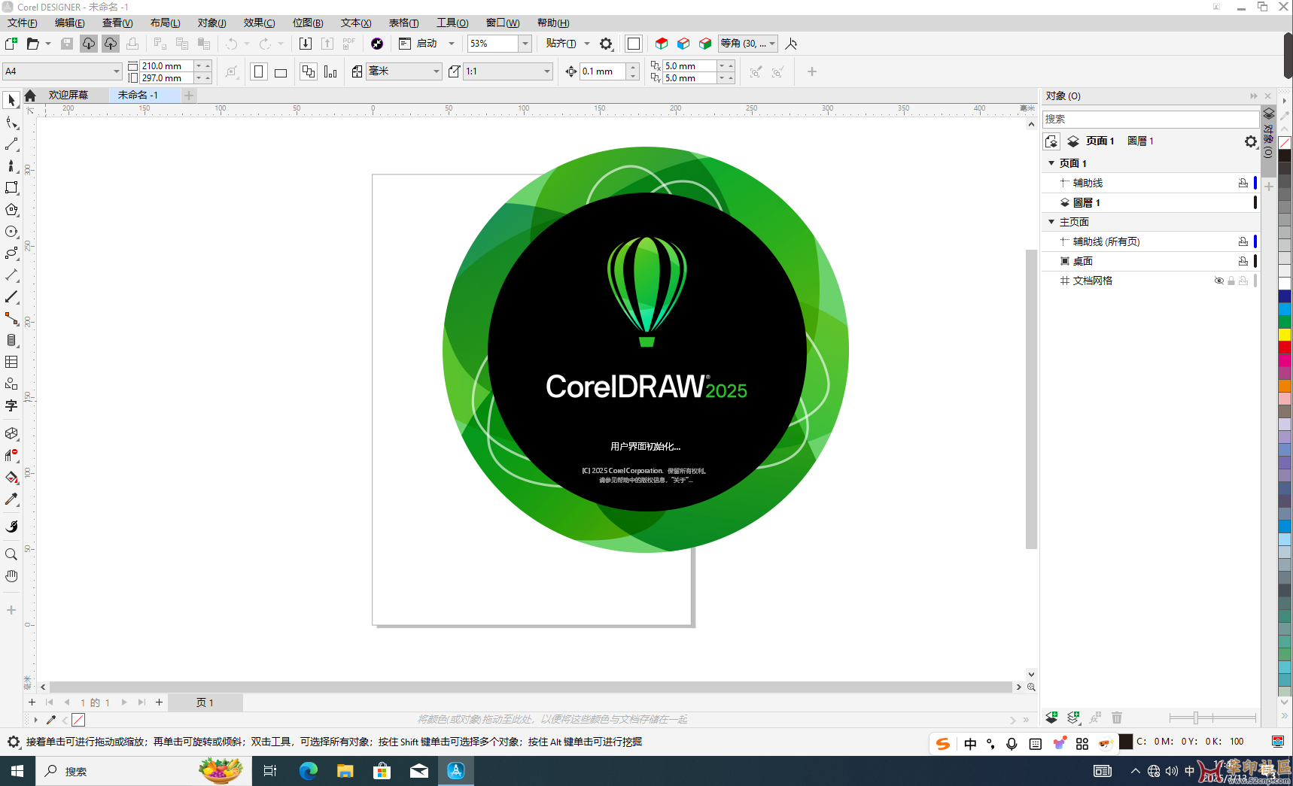Click the Undo arrow icon
This screenshot has width=1293, height=786.
[232, 44]
